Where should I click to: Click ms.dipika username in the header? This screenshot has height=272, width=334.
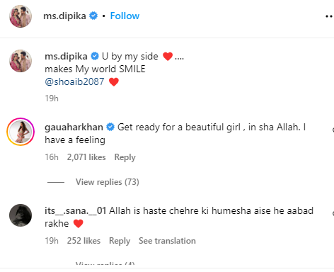coord(64,16)
